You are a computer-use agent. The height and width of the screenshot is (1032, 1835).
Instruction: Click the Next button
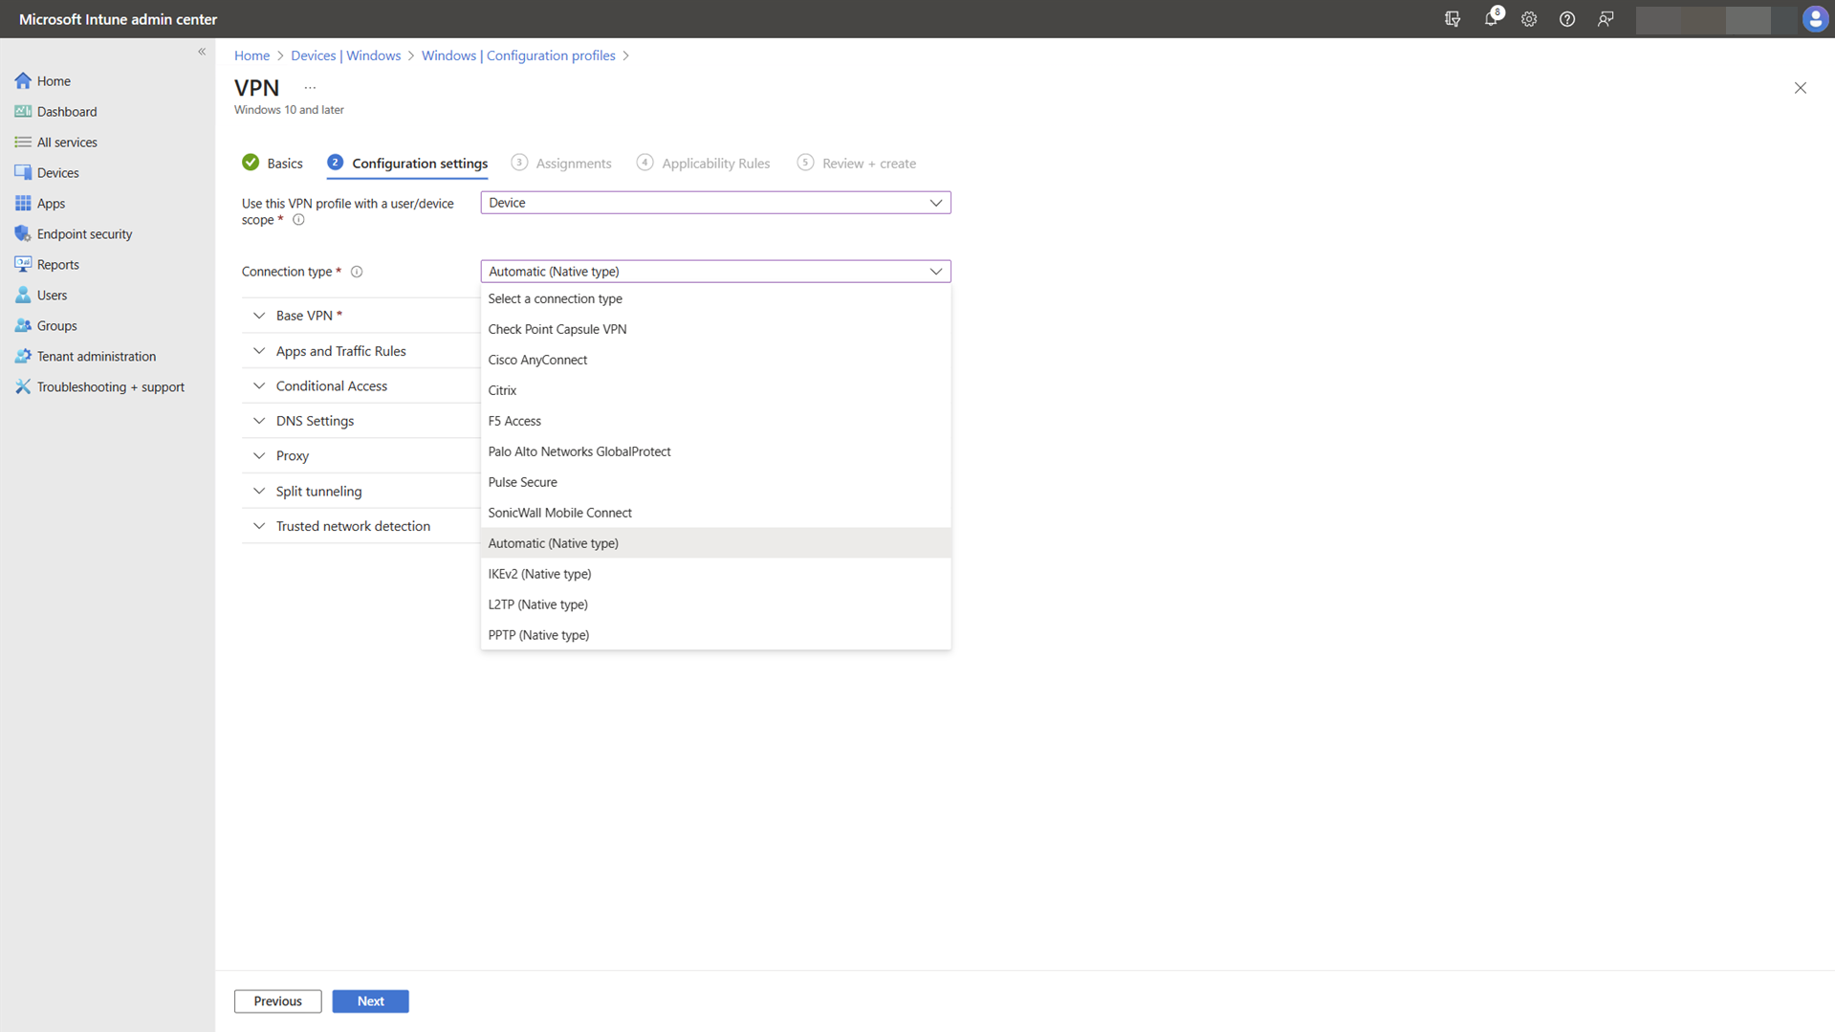[x=370, y=1001]
